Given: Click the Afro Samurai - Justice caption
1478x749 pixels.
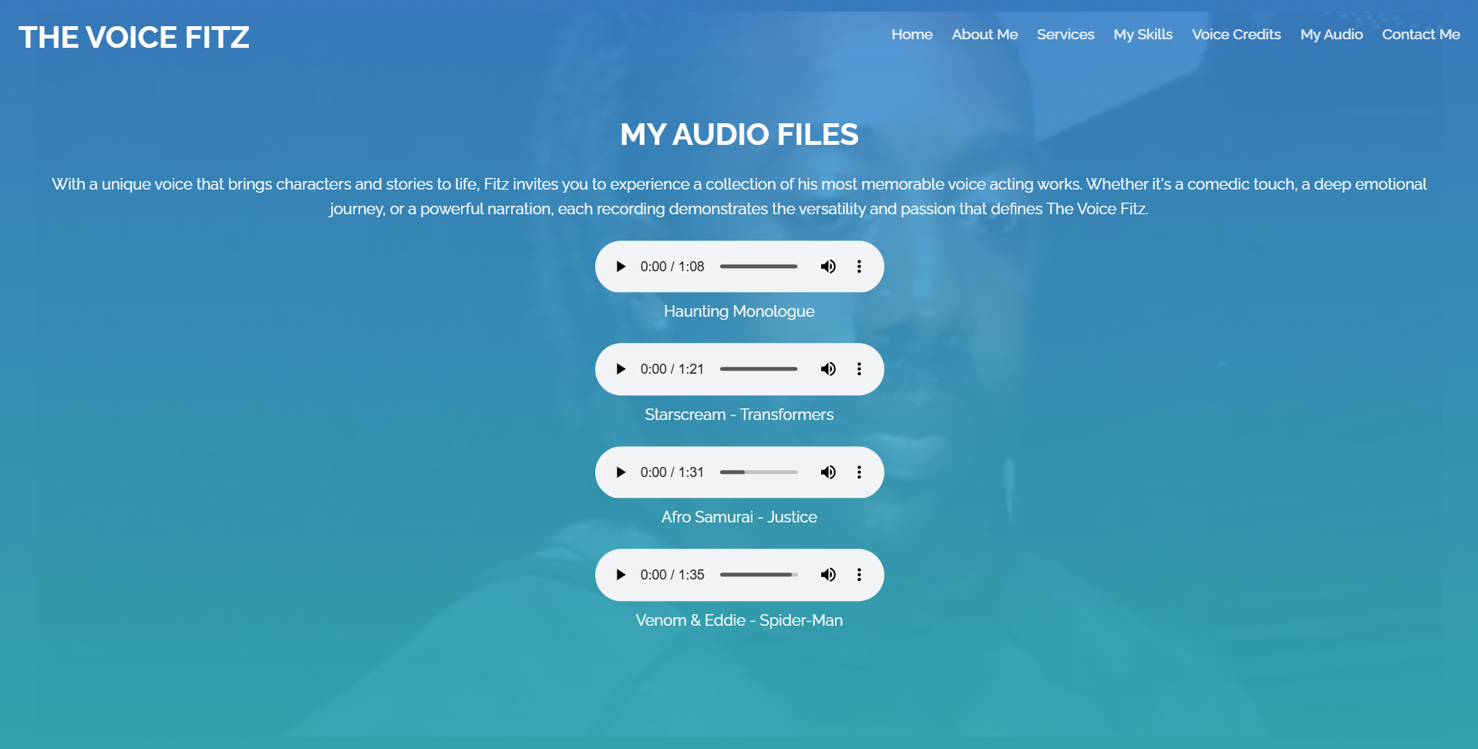Looking at the screenshot, I should (x=739, y=517).
